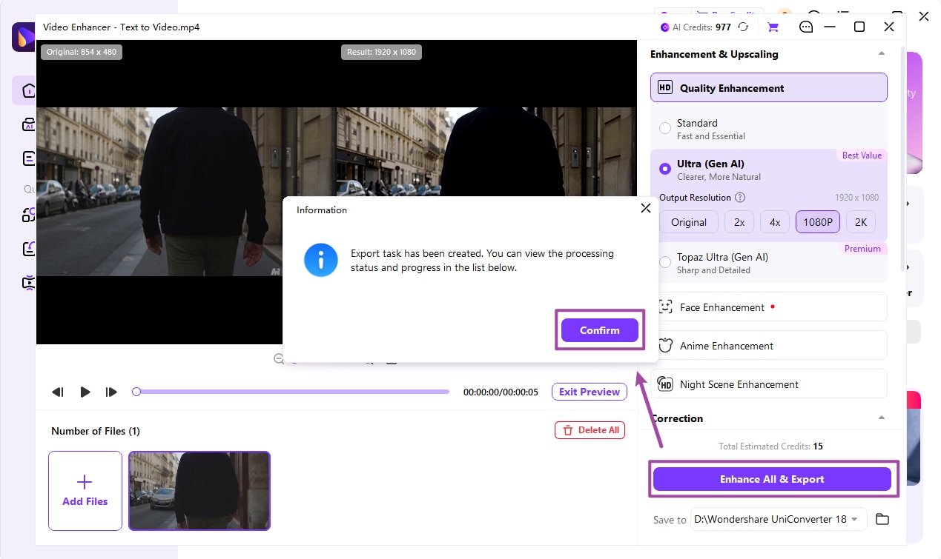The width and height of the screenshot is (941, 559).
Task: Confirm the export task information dialog
Action: [x=599, y=330]
